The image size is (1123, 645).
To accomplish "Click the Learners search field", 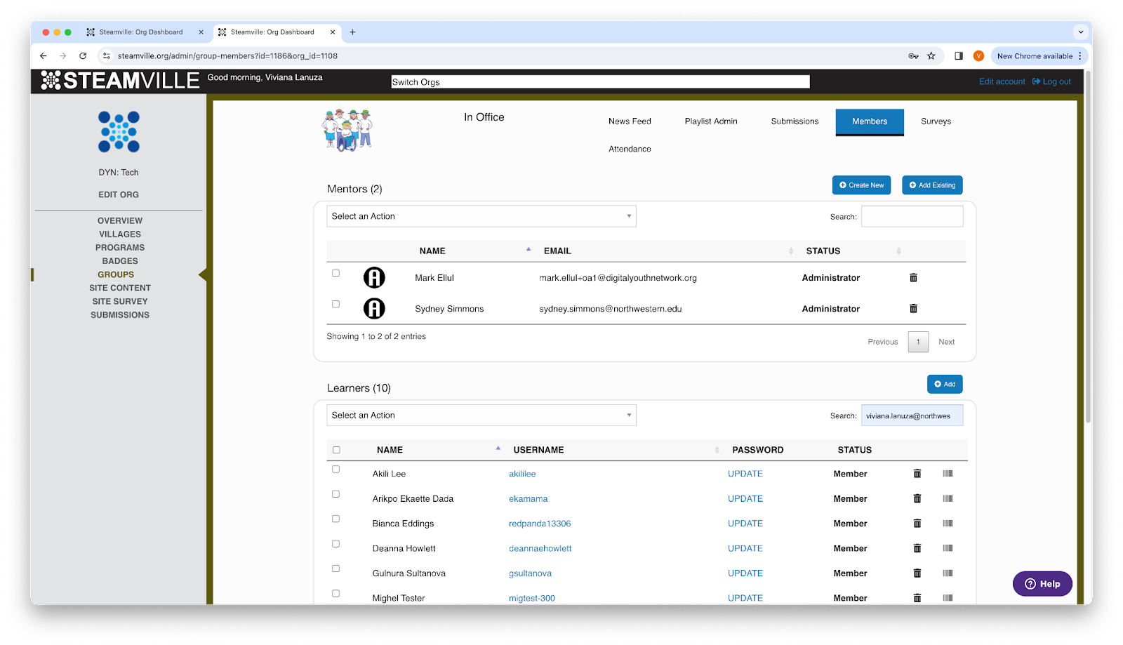I will pos(912,415).
